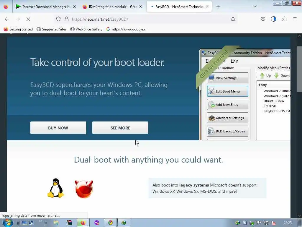The image size is (302, 227).
Task: Open the Extensions puzzle icon
Action: pyautogui.click(x=284, y=19)
